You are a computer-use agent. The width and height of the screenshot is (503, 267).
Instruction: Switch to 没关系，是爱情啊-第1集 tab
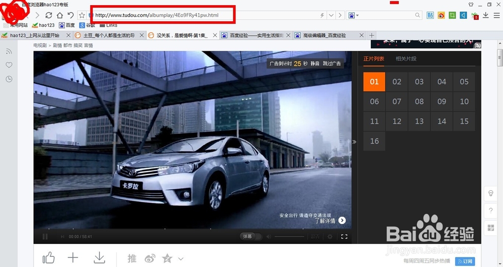182,35
